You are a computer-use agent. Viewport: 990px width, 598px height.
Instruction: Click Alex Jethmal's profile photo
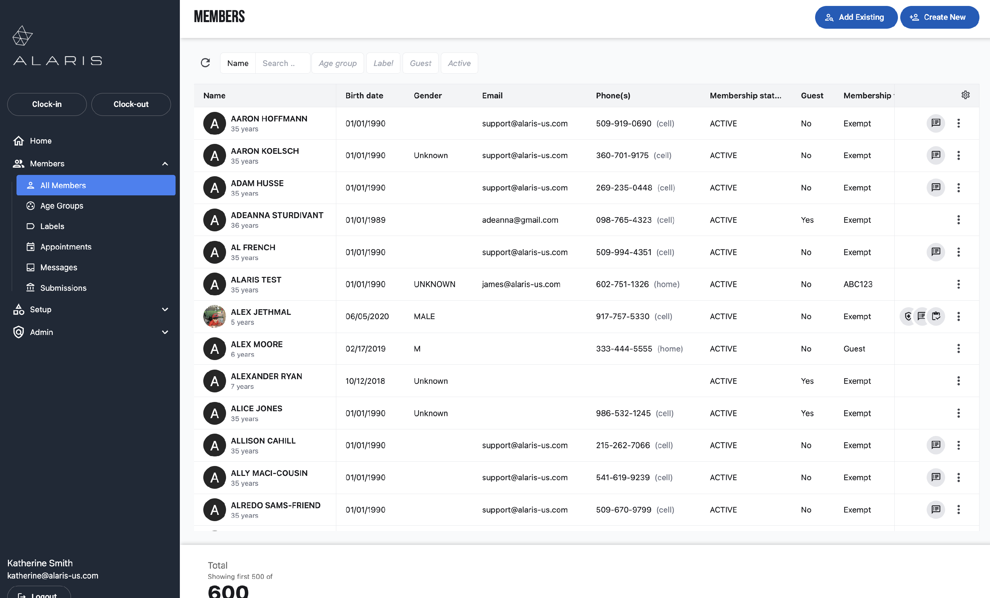[x=214, y=316]
